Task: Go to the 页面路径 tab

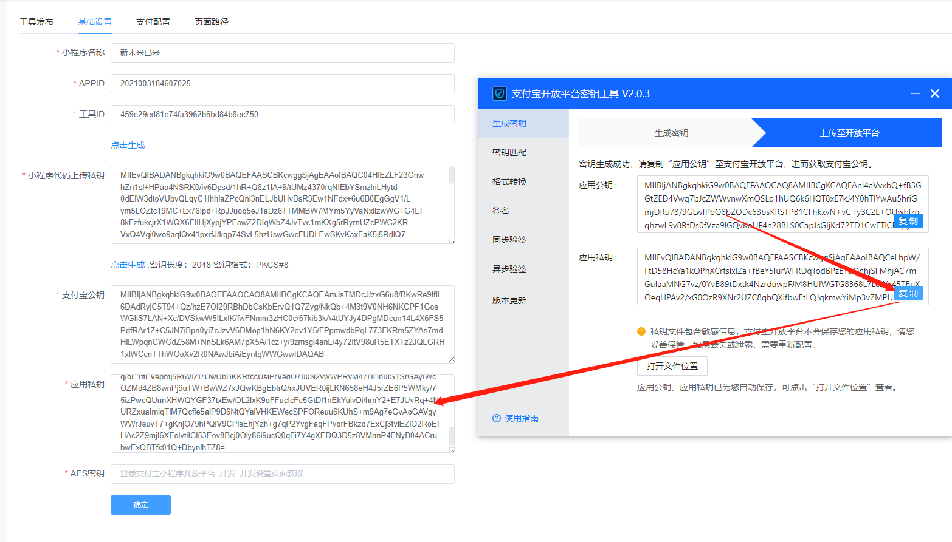Action: (x=212, y=22)
